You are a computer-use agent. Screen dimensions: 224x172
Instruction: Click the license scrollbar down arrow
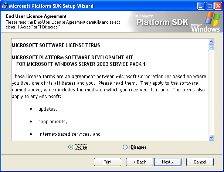211,137
